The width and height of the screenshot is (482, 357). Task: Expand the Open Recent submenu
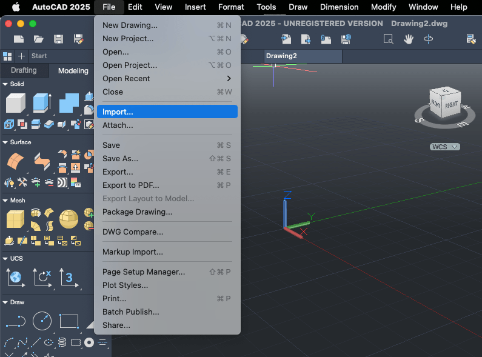click(x=167, y=79)
